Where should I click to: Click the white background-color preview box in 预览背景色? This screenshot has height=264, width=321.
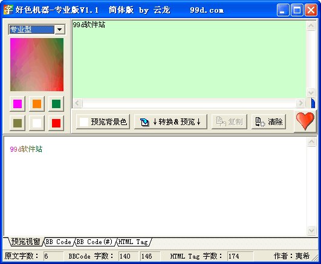tap(84, 122)
